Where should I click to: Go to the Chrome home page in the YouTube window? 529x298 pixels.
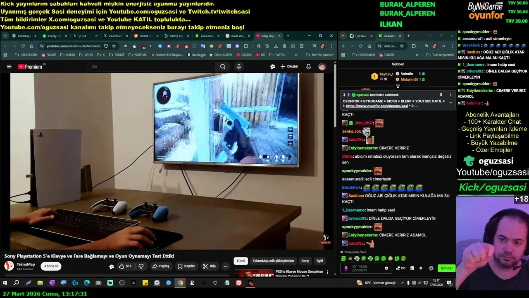(31, 46)
